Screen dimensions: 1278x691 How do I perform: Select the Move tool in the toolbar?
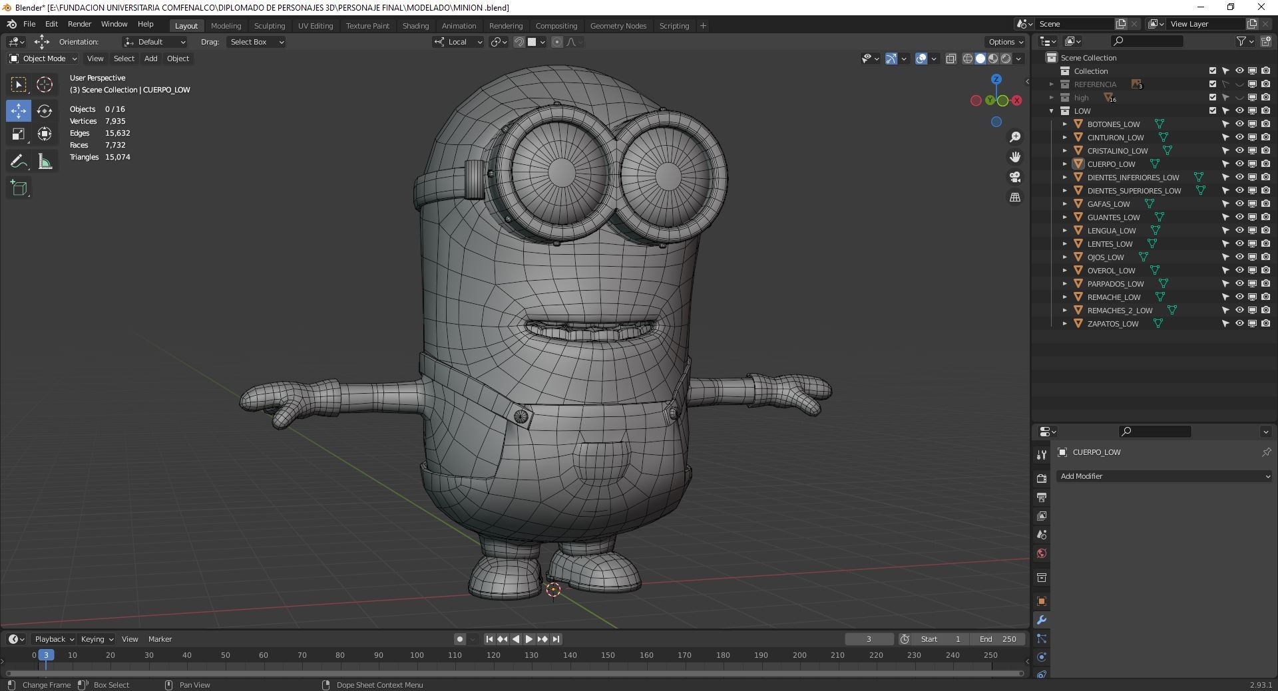(x=18, y=110)
